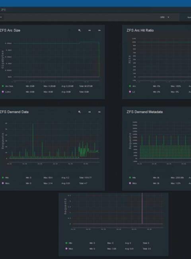This screenshot has height=259, width=191.
Task: Click the Demand Metadata Miss Max 1.07k value
Action: tap(176, 183)
